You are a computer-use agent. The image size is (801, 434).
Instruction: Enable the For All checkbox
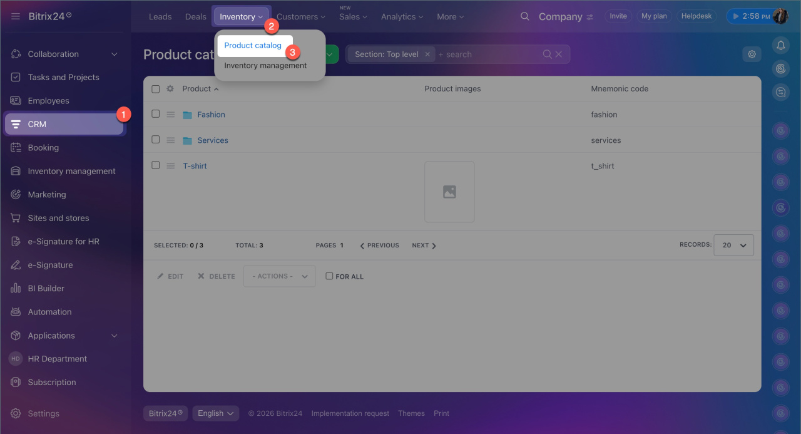coord(329,276)
